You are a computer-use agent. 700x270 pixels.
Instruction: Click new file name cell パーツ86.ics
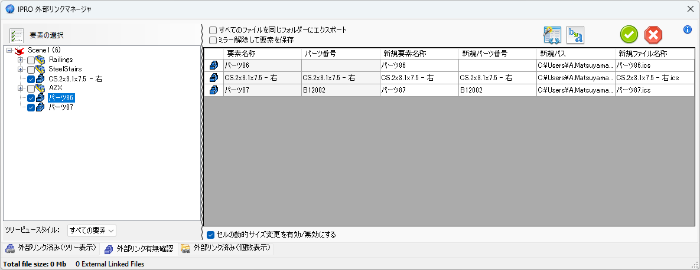click(x=655, y=65)
